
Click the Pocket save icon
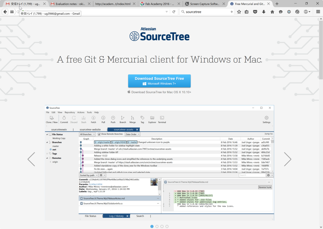click(255, 12)
